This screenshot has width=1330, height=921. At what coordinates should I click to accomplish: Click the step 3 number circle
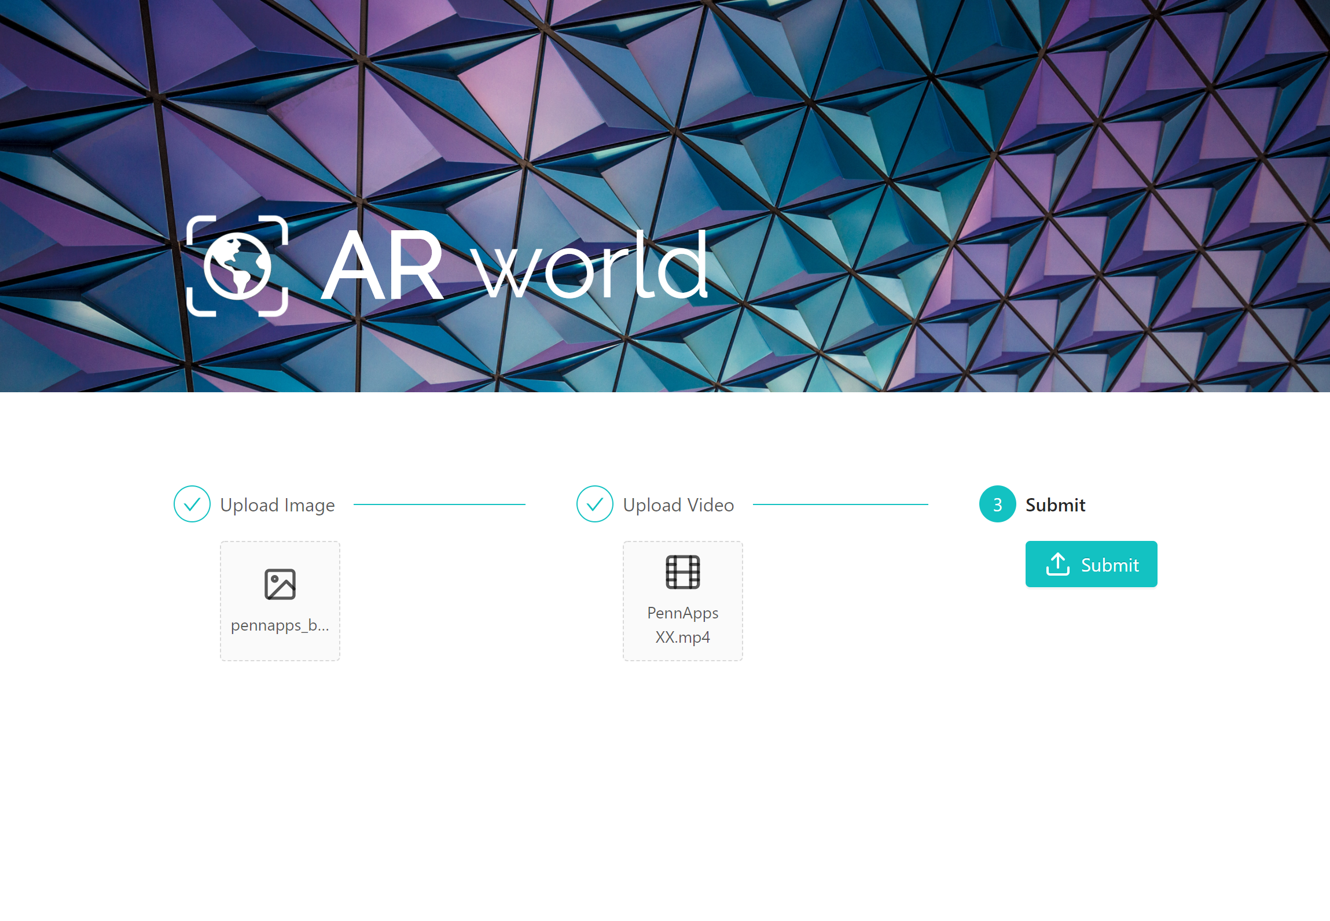pos(997,504)
